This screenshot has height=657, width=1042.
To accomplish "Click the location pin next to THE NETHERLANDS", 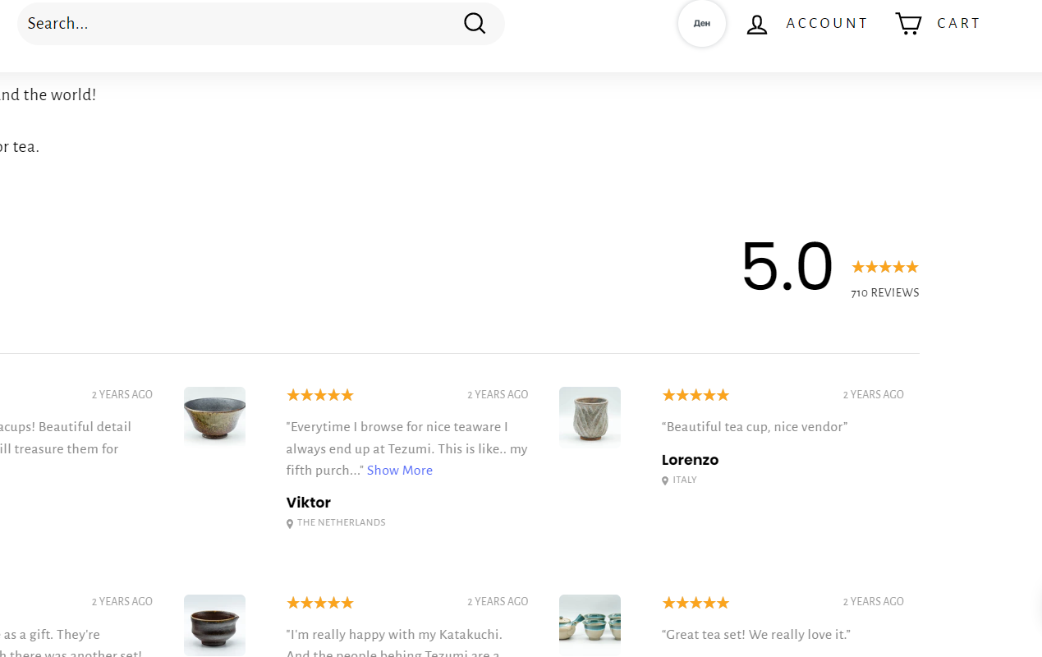I will click(x=290, y=524).
